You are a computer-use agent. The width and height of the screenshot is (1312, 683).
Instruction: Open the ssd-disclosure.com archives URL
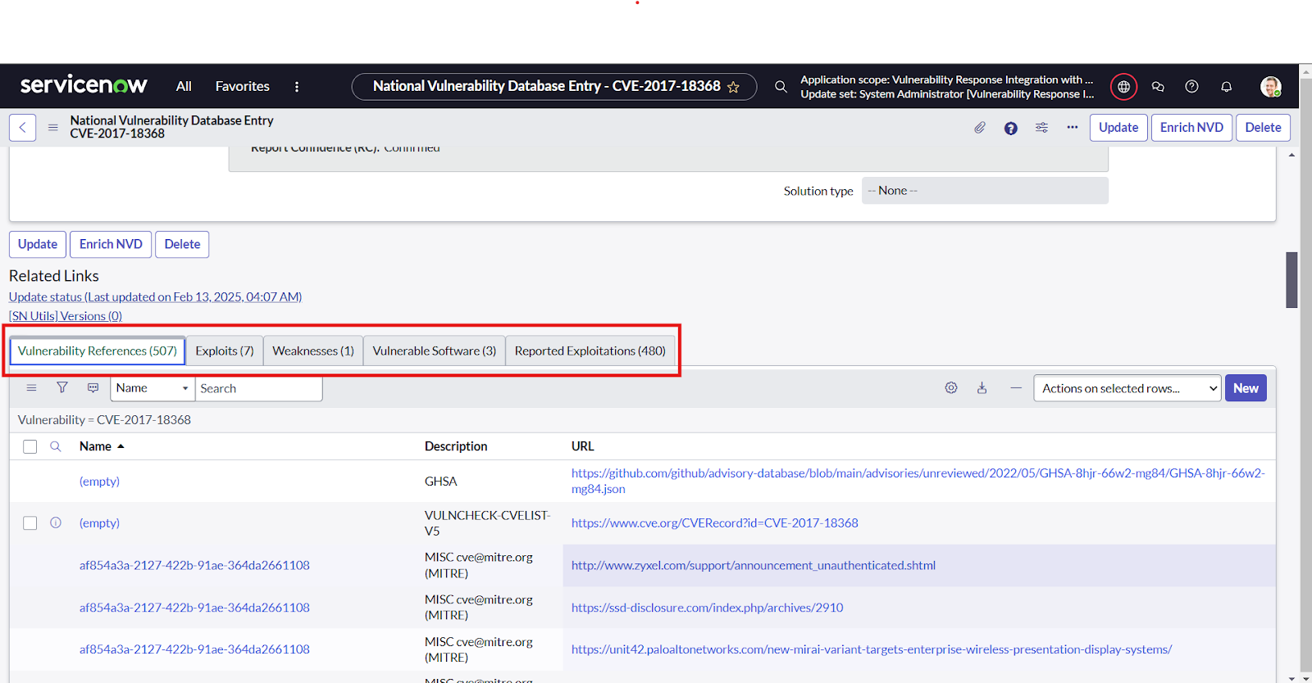point(707,608)
